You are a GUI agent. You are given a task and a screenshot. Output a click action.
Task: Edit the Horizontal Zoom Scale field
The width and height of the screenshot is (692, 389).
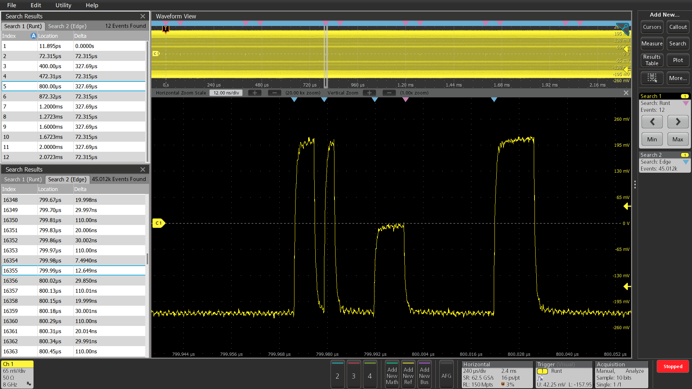(x=226, y=93)
